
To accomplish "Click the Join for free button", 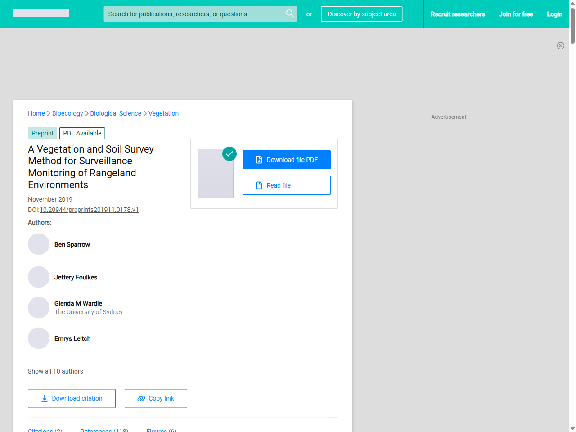I will click(516, 14).
